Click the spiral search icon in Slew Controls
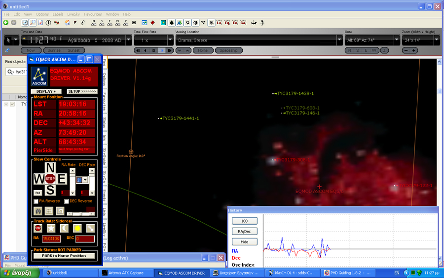444x278 pixels. (x=60, y=211)
